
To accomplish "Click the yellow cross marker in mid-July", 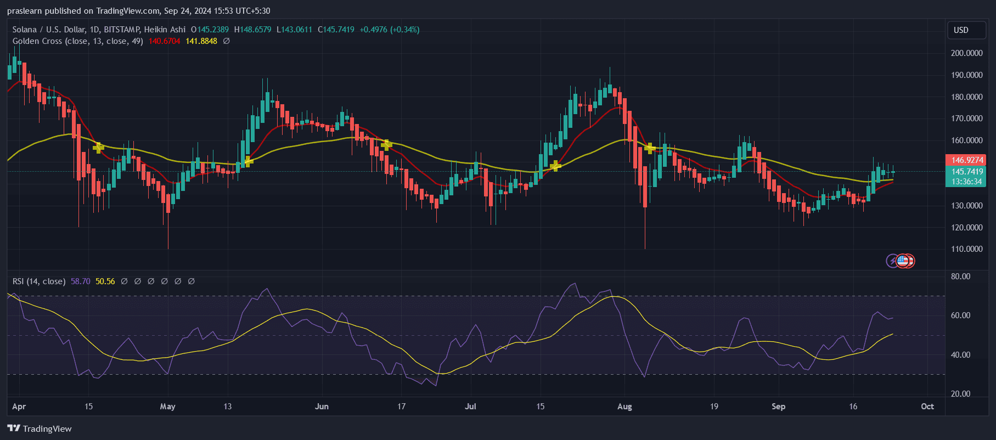I will (x=555, y=166).
